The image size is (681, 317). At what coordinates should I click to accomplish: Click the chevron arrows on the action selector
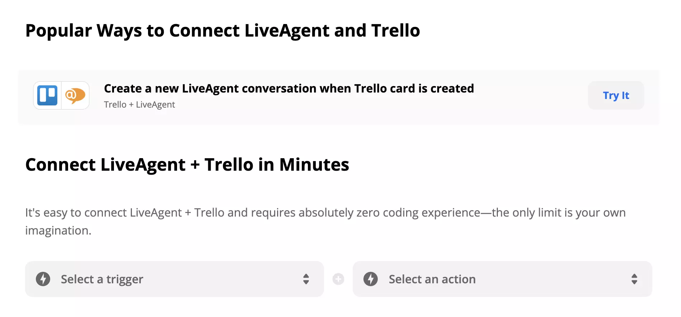click(634, 279)
